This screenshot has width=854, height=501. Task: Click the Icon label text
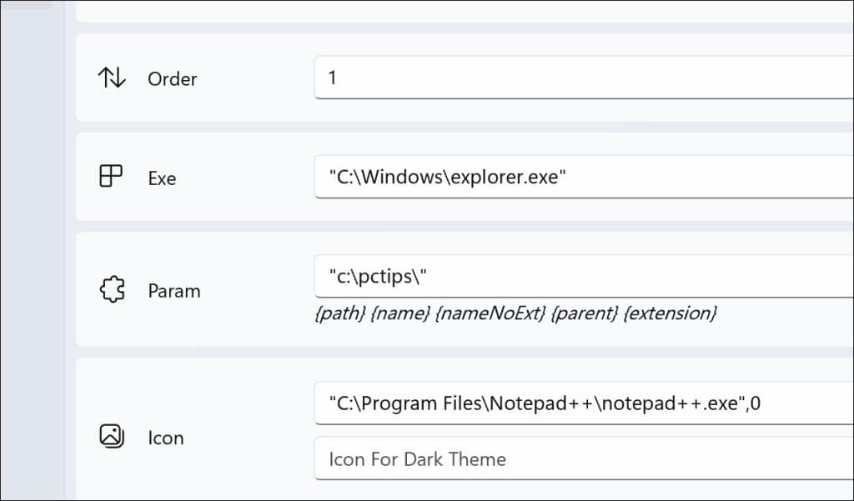pos(165,438)
